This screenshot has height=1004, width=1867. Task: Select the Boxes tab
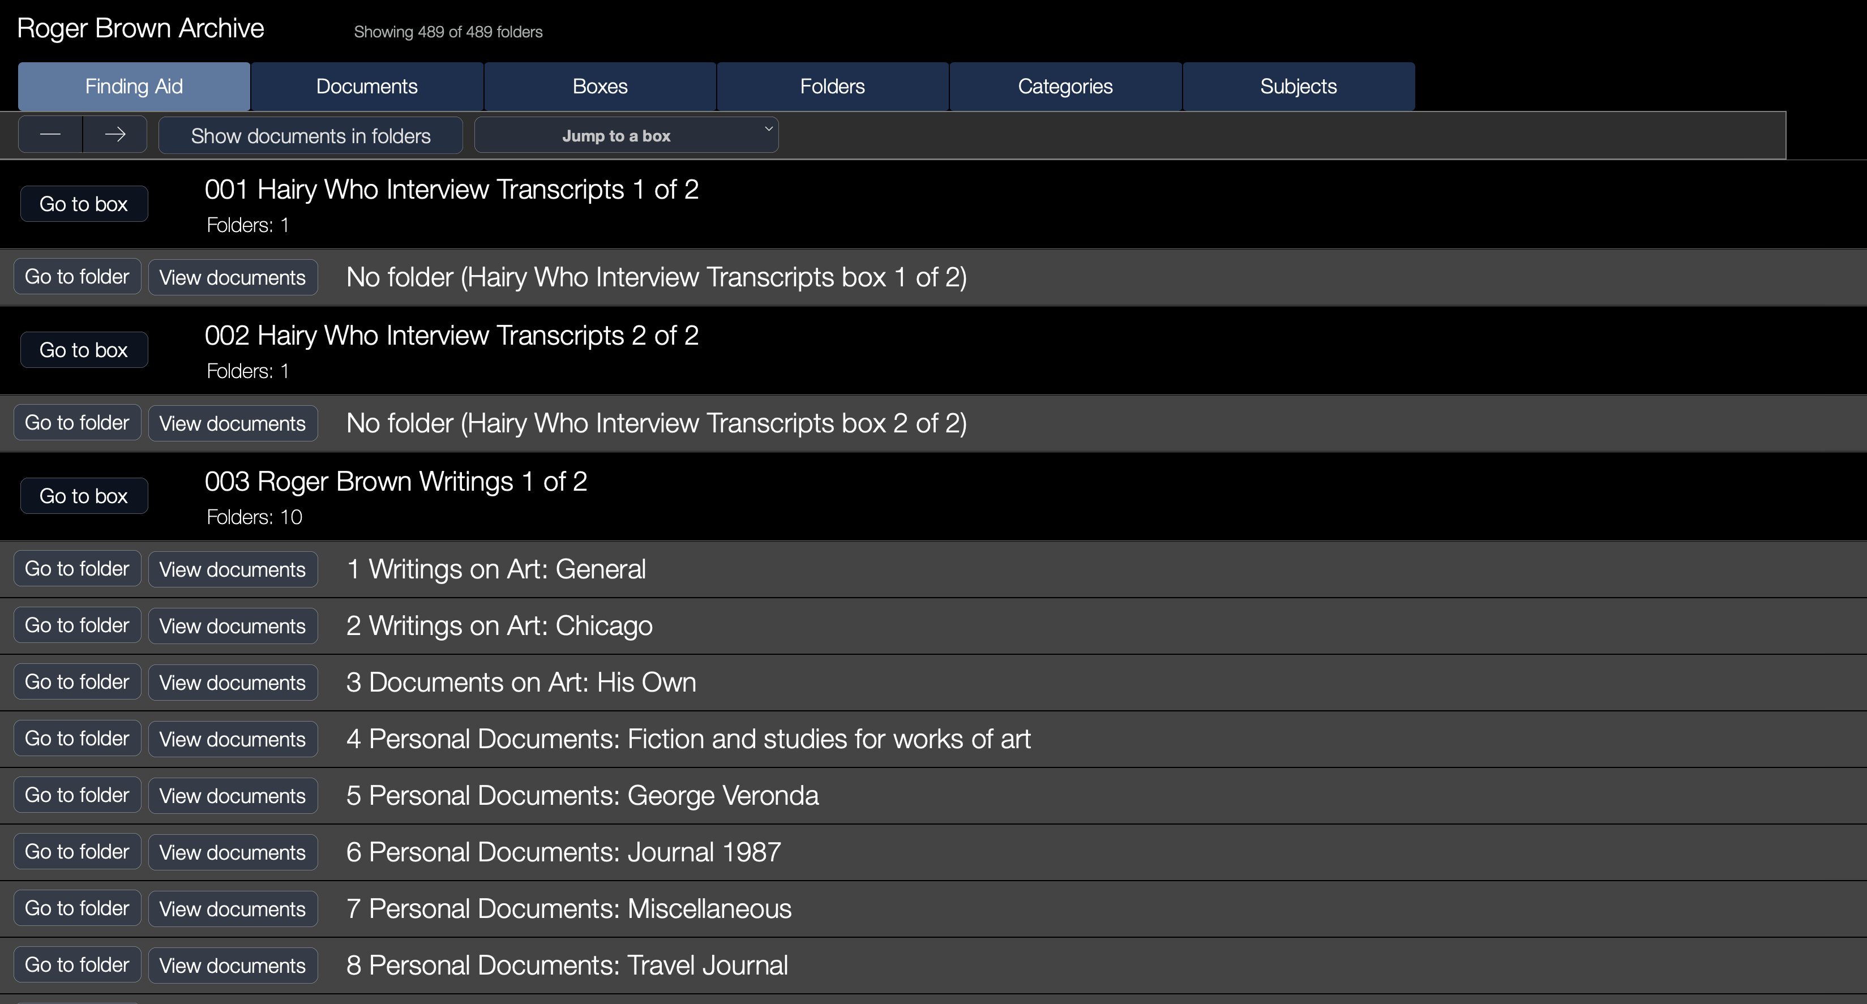tap(600, 86)
